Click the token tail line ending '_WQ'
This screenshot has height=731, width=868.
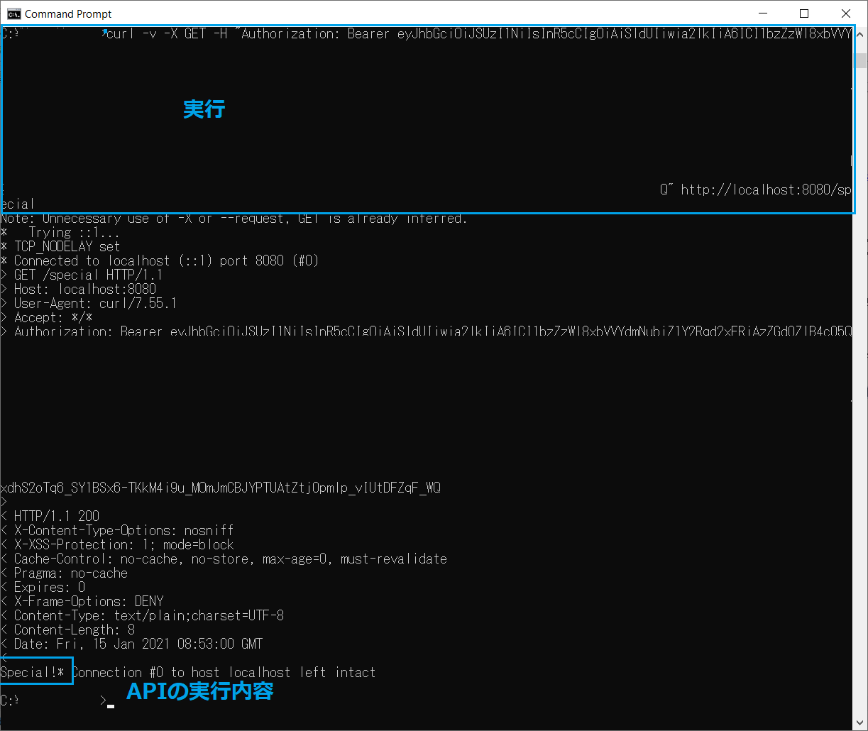click(220, 488)
